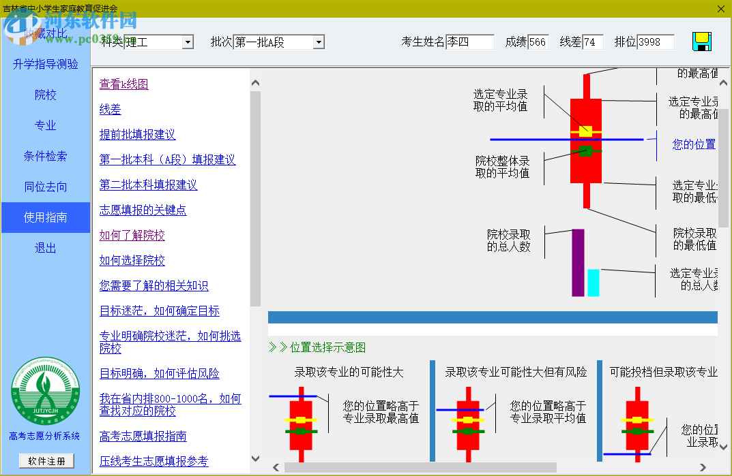
Task: Click the save floppy disk icon
Action: tap(703, 41)
